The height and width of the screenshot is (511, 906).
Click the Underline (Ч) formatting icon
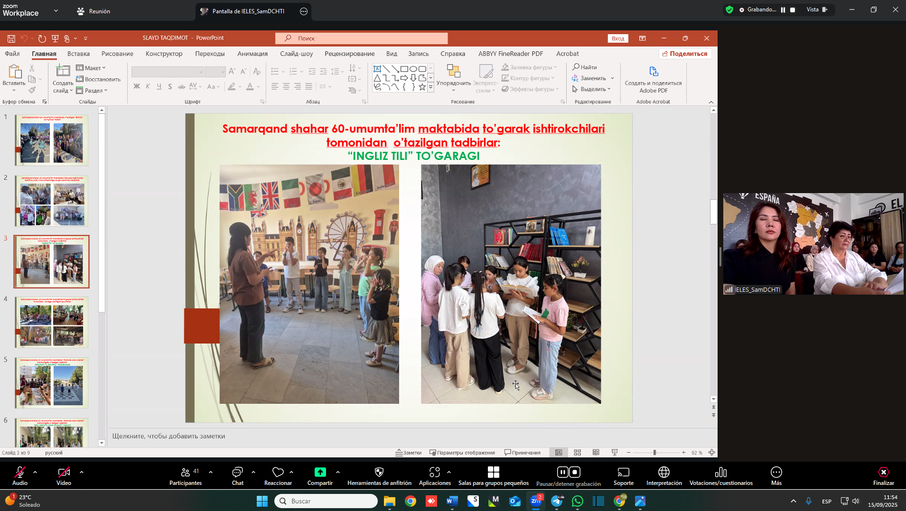coord(159,86)
